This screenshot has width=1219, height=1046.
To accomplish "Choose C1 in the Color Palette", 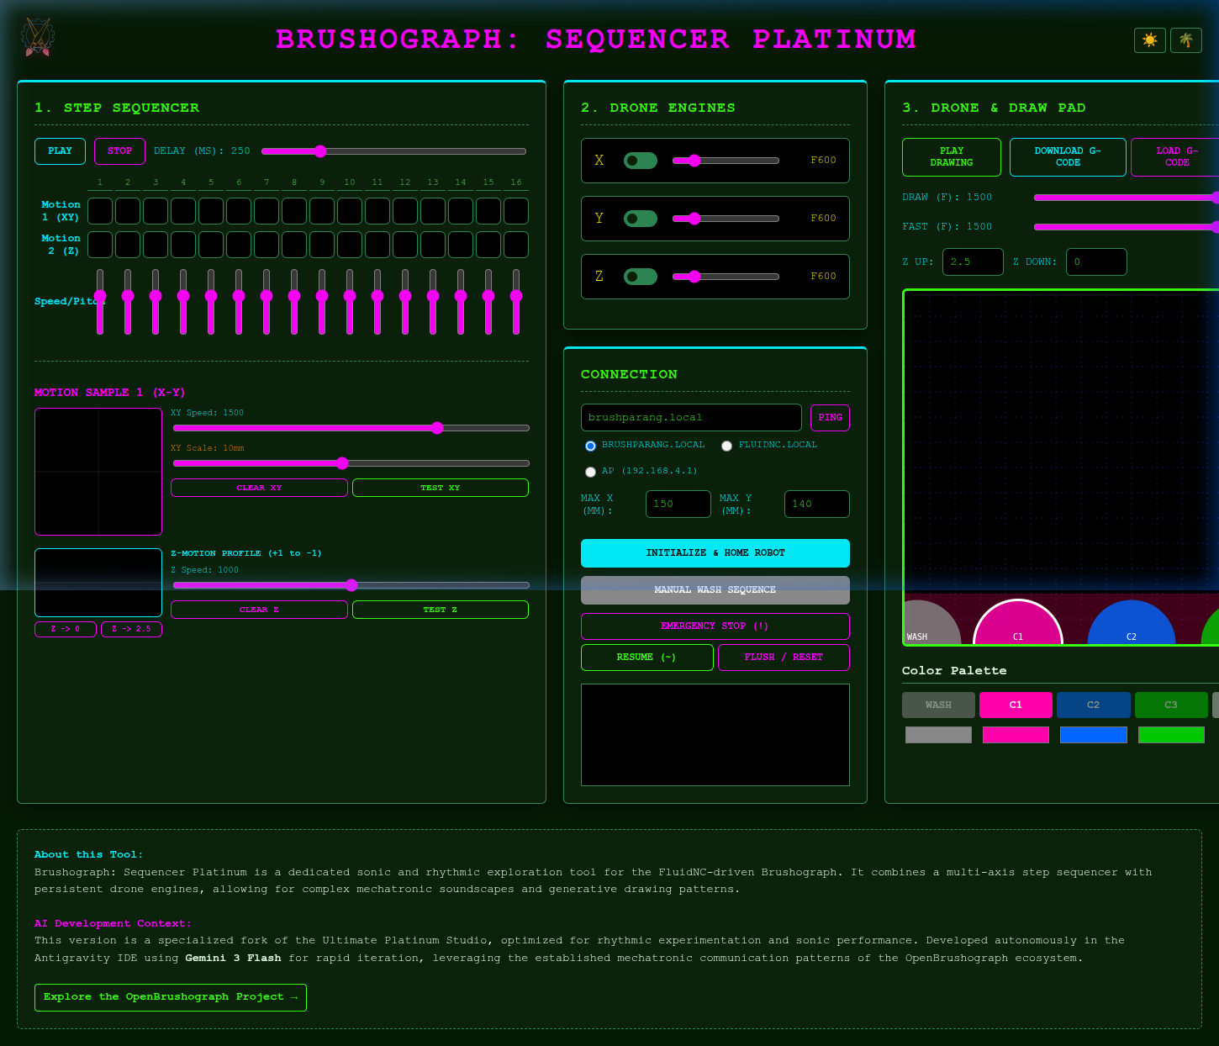I will pos(1016,705).
